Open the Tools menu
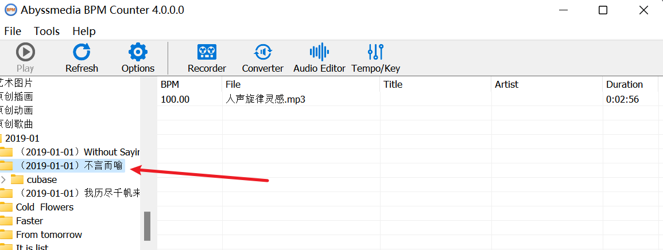The width and height of the screenshot is (663, 250). [46, 31]
